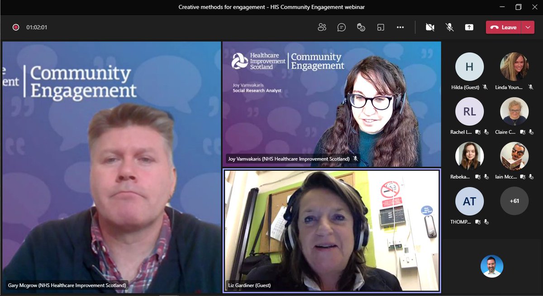Share content with the meeting

pos(469,27)
